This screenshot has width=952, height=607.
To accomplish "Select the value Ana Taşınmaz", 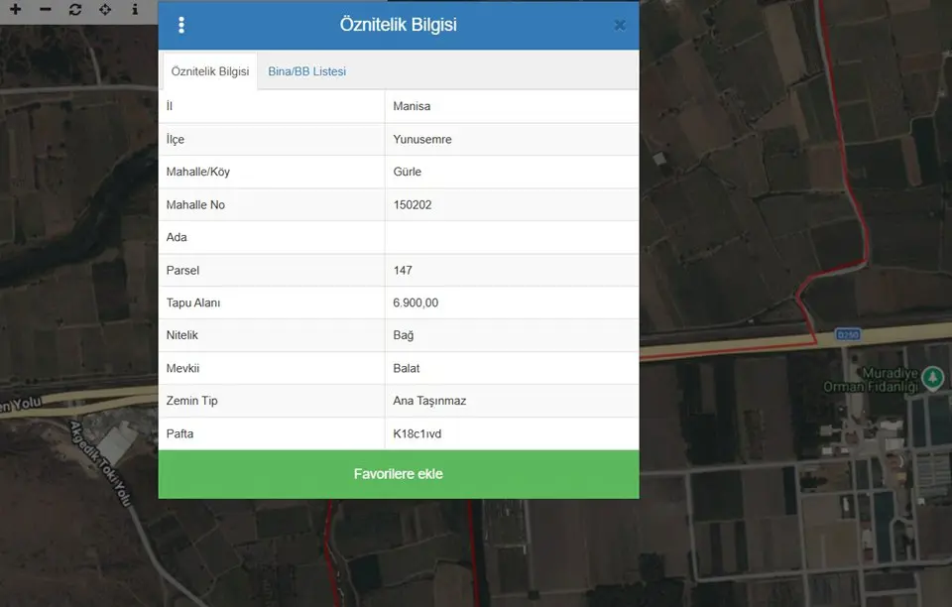I will (x=429, y=401).
